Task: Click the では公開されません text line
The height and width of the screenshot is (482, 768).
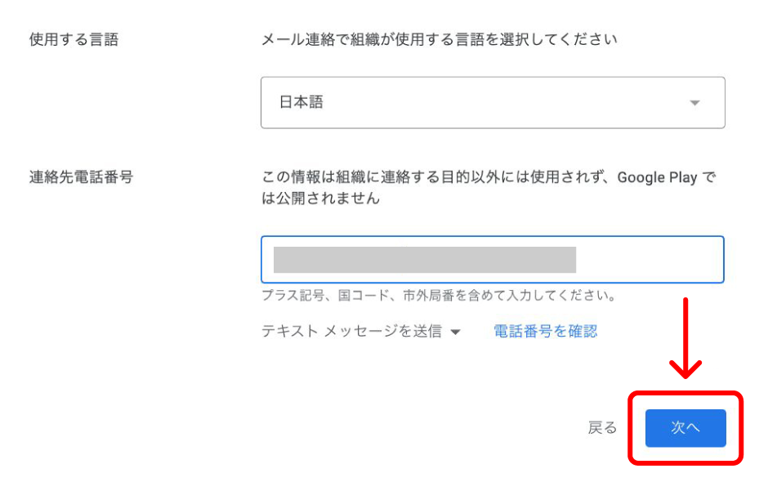Action: click(320, 198)
